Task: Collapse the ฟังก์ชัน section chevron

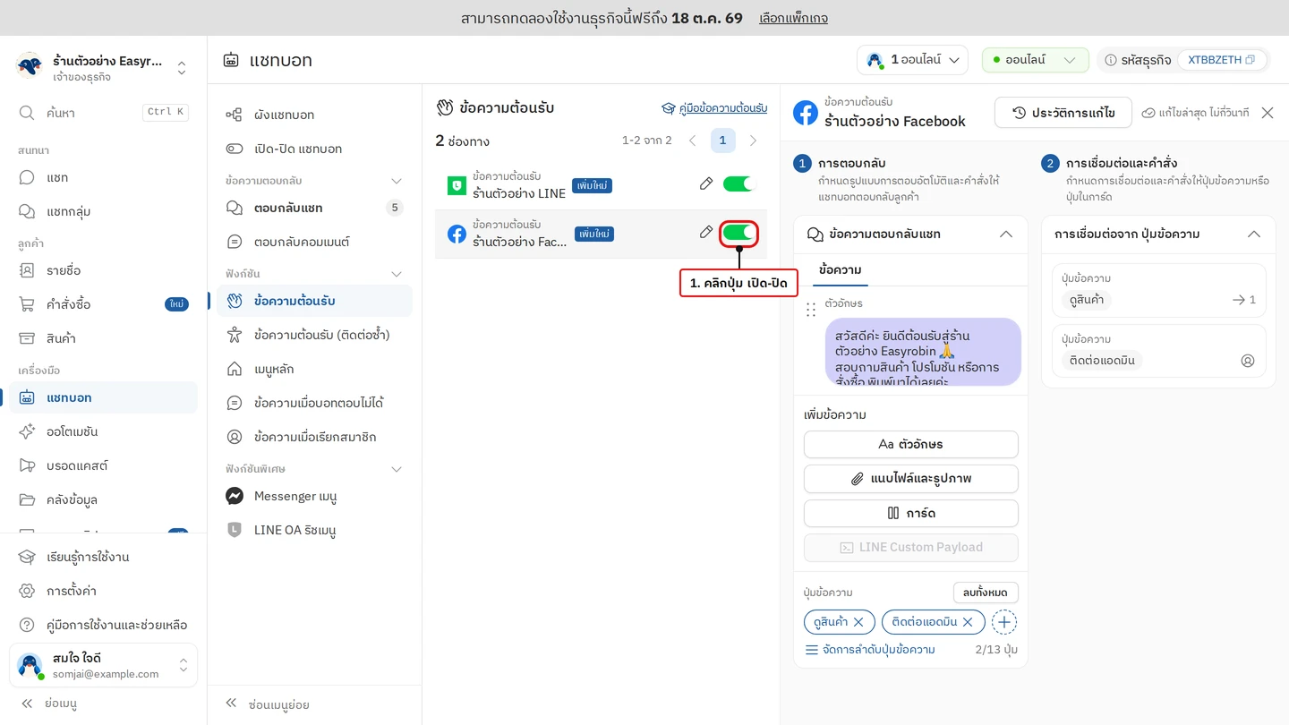Action: 397,274
